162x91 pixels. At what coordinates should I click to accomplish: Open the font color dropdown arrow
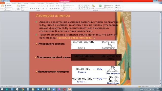pyautogui.click(x=48, y=8)
